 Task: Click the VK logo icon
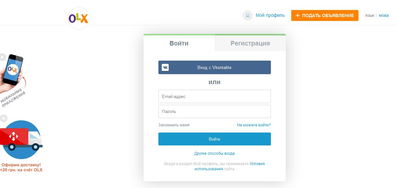point(165,67)
